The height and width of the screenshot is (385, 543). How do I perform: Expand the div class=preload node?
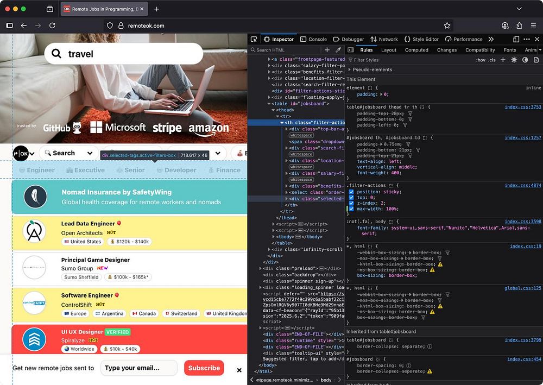261,268
